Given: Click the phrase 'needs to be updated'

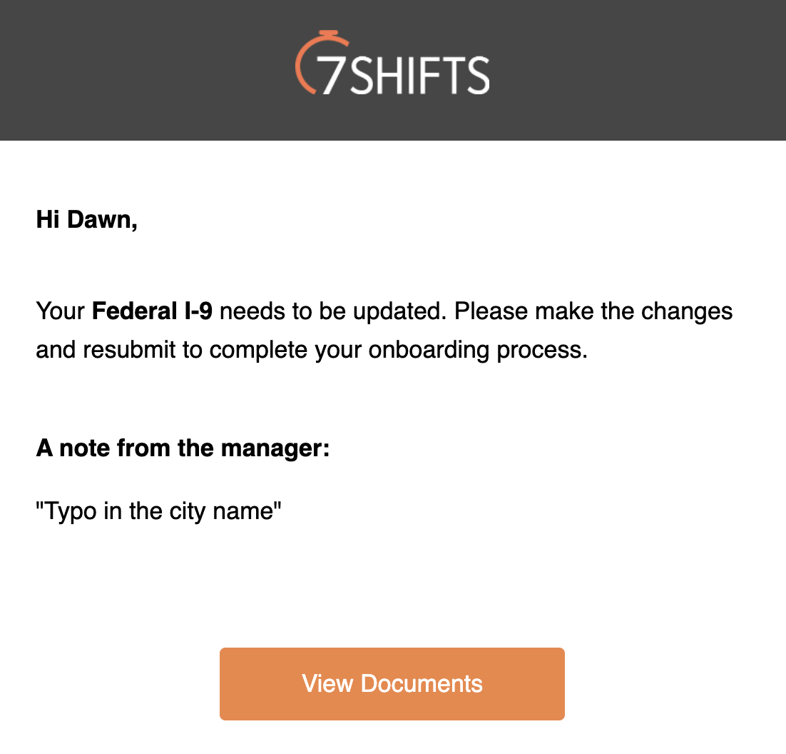Looking at the screenshot, I should coord(333,311).
